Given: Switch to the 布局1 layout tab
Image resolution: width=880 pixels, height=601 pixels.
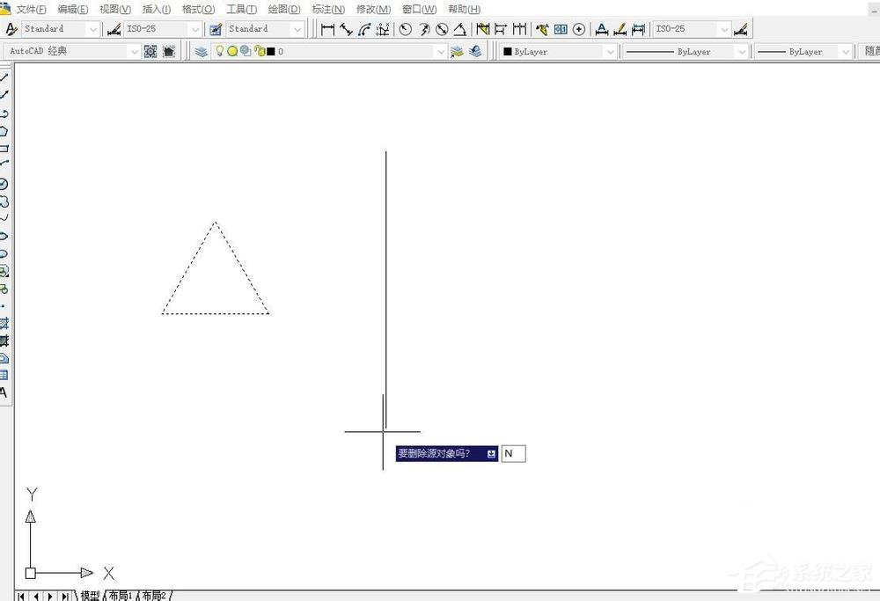Looking at the screenshot, I should click(x=120, y=596).
